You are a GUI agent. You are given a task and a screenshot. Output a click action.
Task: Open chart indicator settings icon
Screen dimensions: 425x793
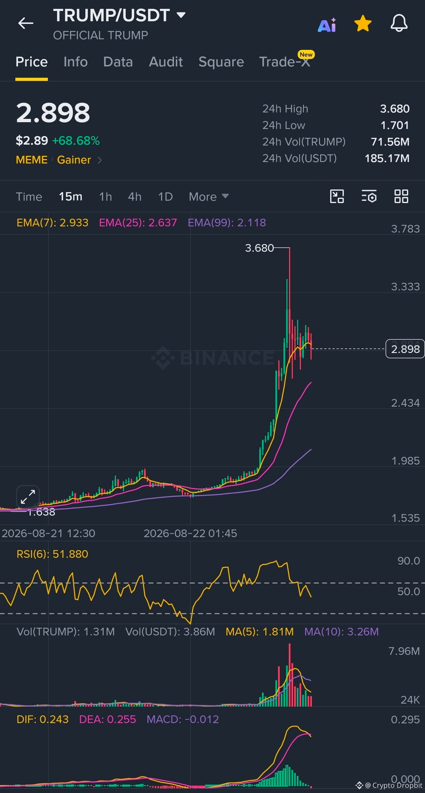[x=369, y=196]
